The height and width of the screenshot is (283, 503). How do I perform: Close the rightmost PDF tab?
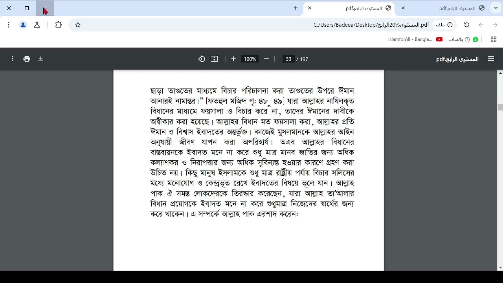[x=403, y=8]
